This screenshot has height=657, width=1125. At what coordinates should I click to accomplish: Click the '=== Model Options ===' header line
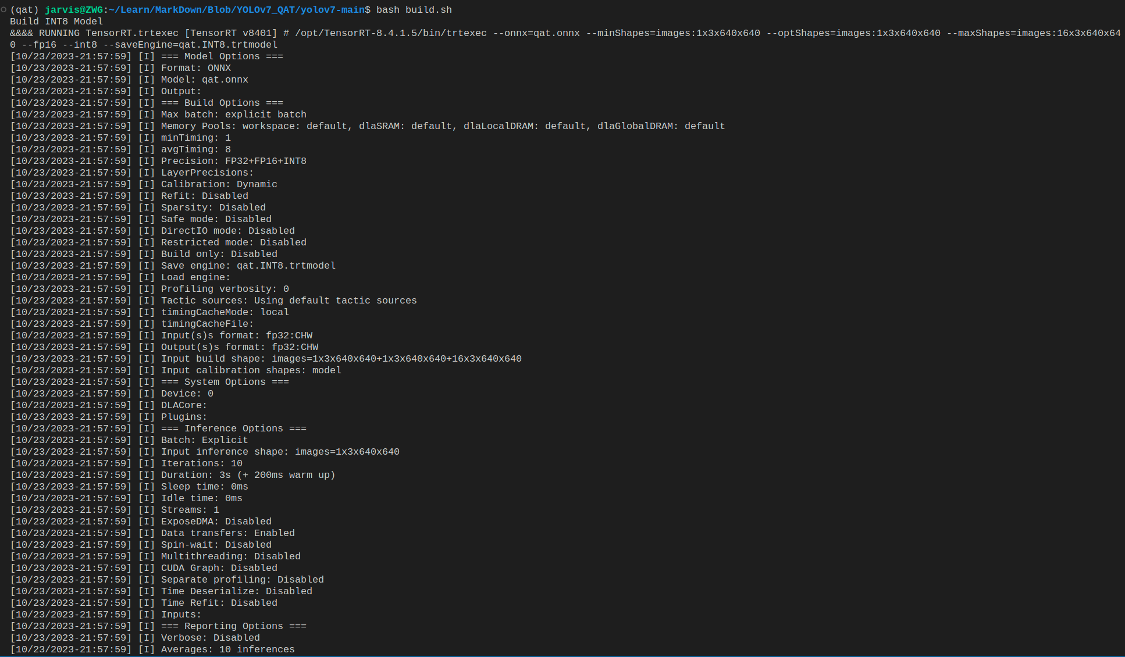[x=222, y=56]
